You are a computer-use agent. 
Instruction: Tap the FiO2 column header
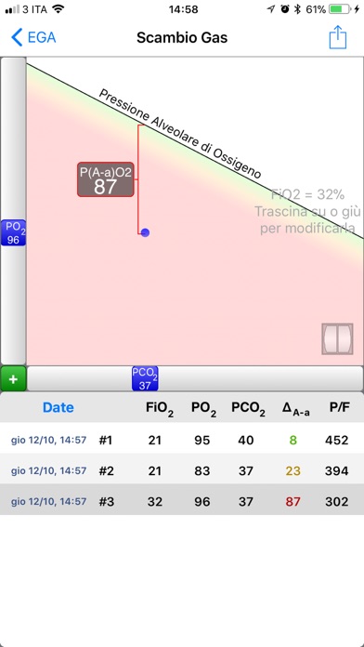(160, 409)
